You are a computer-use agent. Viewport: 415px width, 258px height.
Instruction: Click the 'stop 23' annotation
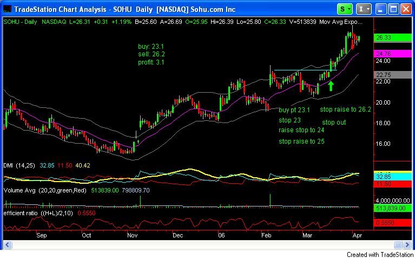click(289, 120)
